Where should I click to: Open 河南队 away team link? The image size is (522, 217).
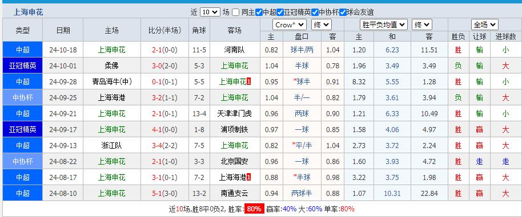click(x=234, y=50)
